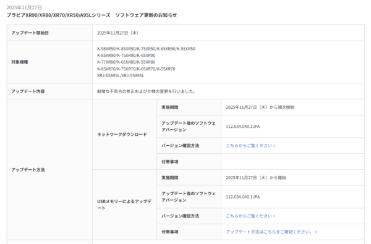
Task: Open version check link in USBメモリー section
Action: pyautogui.click(x=250, y=216)
